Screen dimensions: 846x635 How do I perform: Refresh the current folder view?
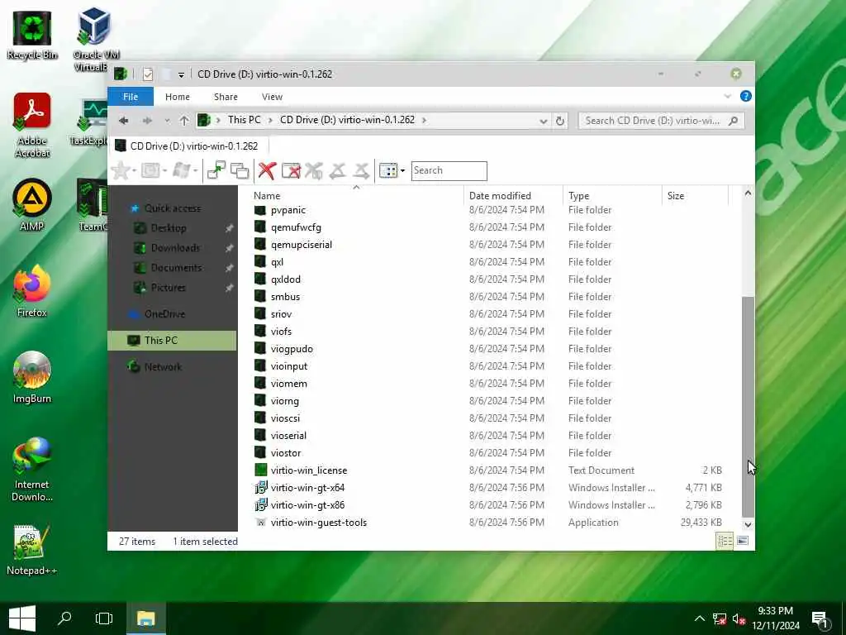(560, 121)
